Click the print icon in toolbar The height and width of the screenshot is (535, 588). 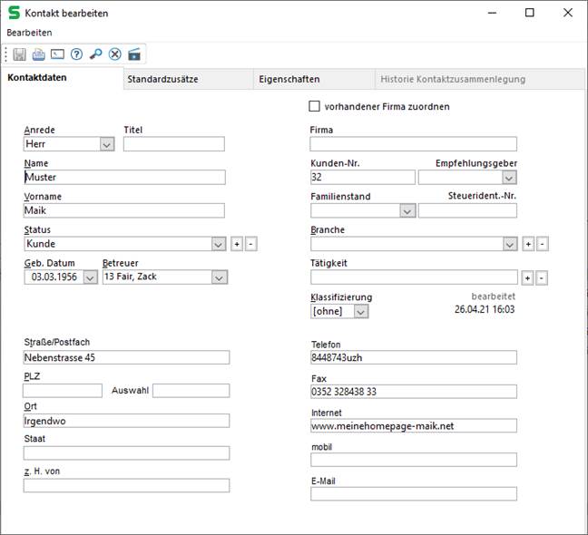[x=39, y=54]
